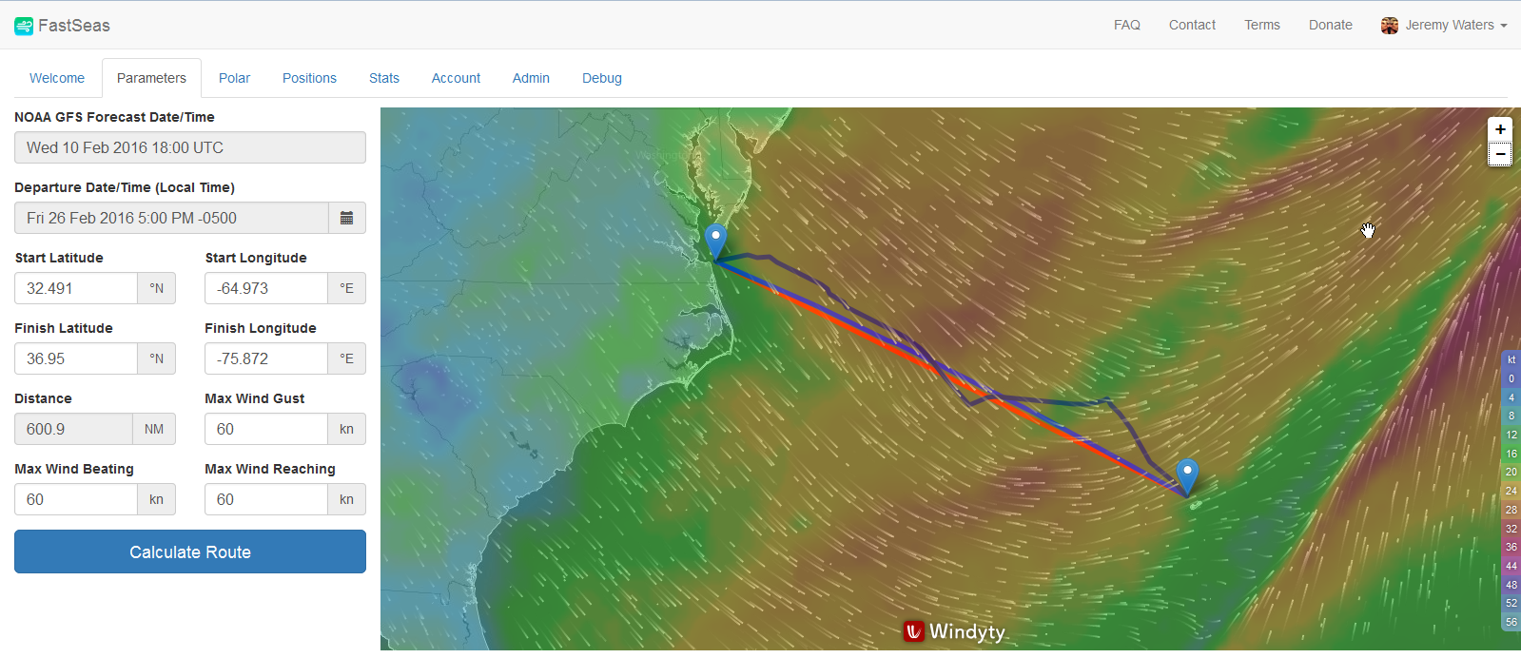Click the Contact link

click(x=1192, y=25)
